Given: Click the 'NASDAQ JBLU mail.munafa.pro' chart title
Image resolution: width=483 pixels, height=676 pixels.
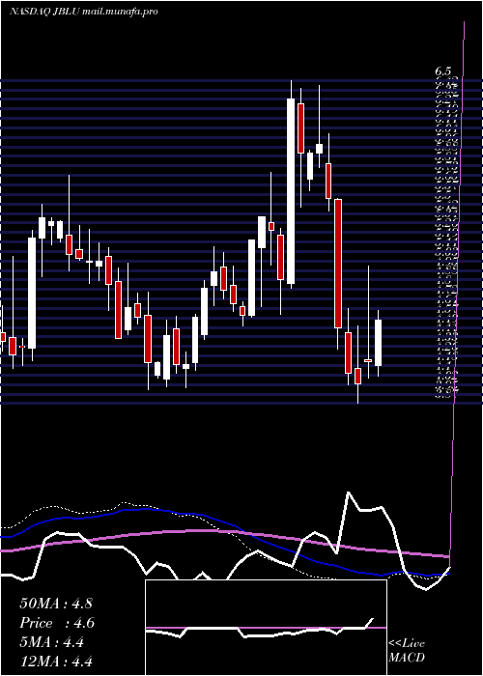Looking at the screenshot, I should (84, 12).
